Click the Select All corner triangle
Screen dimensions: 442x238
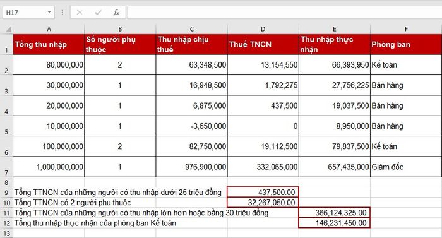coord(8,29)
